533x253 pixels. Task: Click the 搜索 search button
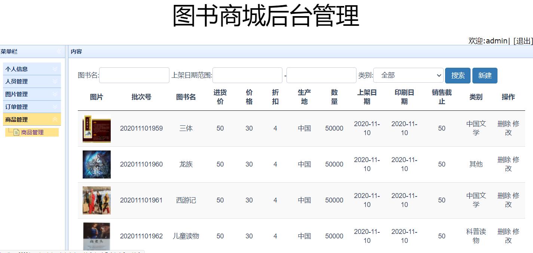(x=457, y=75)
